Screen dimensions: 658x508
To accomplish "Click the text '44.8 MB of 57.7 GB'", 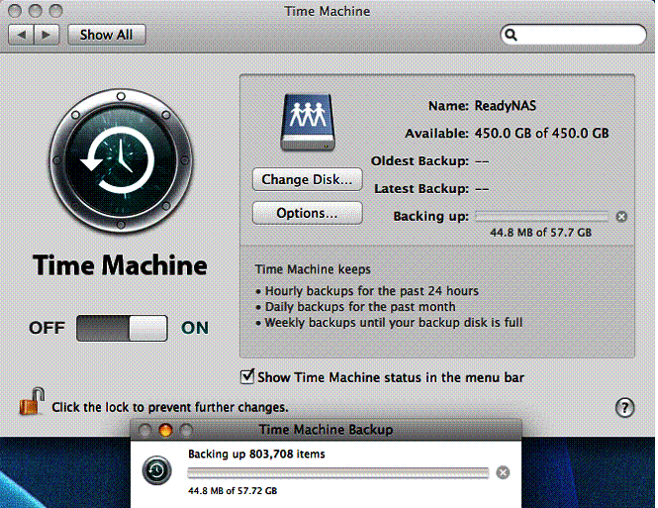I will coord(540,232).
